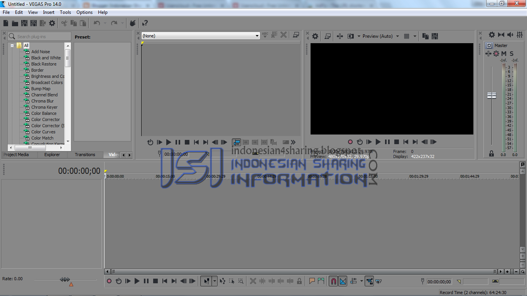Screen dimensions: 527x296
Task: Open the Undo history dropdown arrow
Action: point(105,24)
